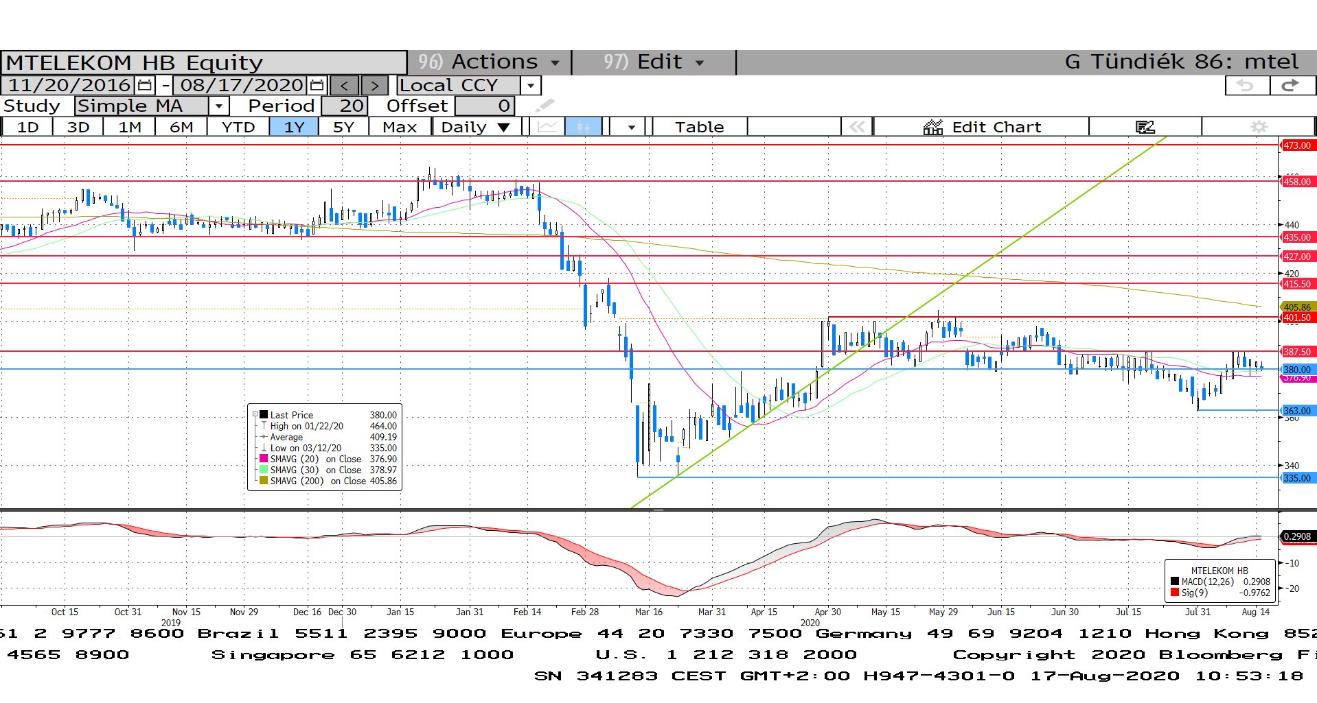
Task: Expand the Local CCY currency dropdown arrow
Action: (x=530, y=86)
